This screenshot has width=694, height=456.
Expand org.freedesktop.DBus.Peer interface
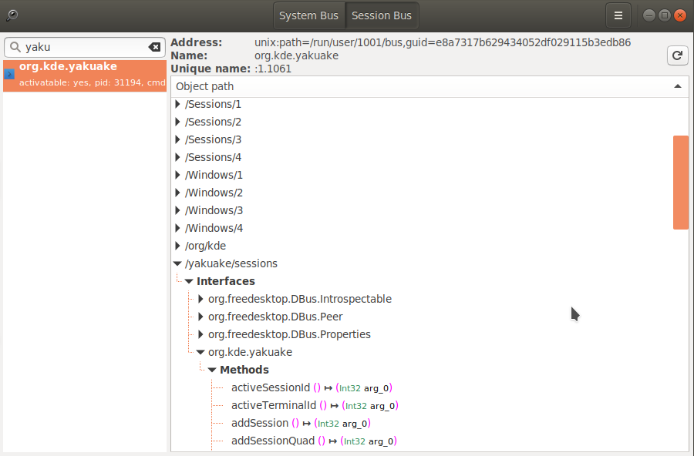(200, 317)
